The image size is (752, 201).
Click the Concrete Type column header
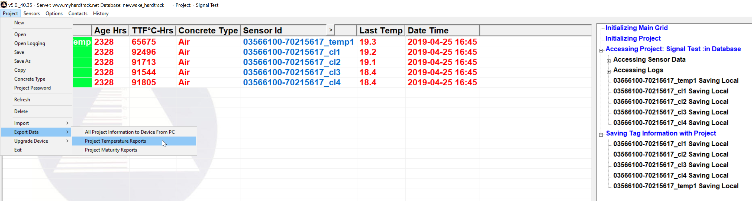[x=208, y=31]
